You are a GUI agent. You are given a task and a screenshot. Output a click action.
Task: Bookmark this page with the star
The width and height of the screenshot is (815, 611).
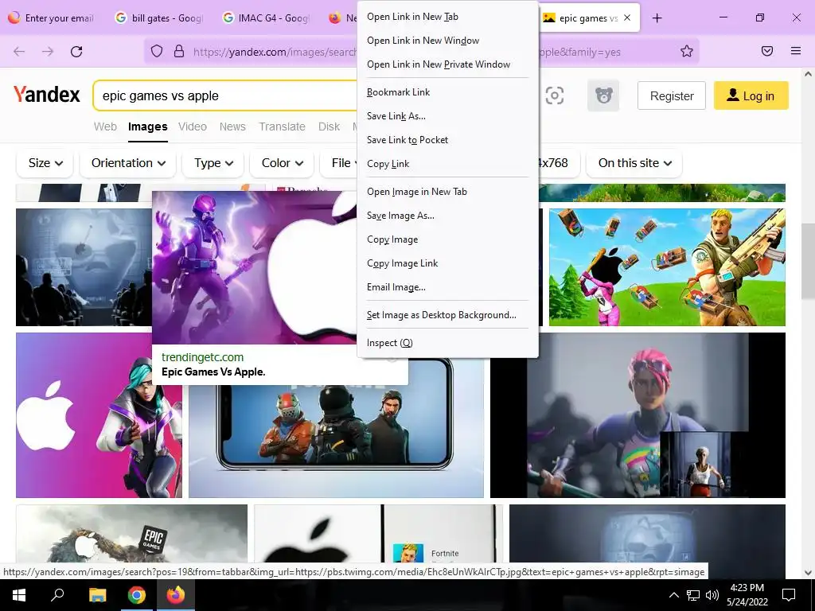coord(687,51)
